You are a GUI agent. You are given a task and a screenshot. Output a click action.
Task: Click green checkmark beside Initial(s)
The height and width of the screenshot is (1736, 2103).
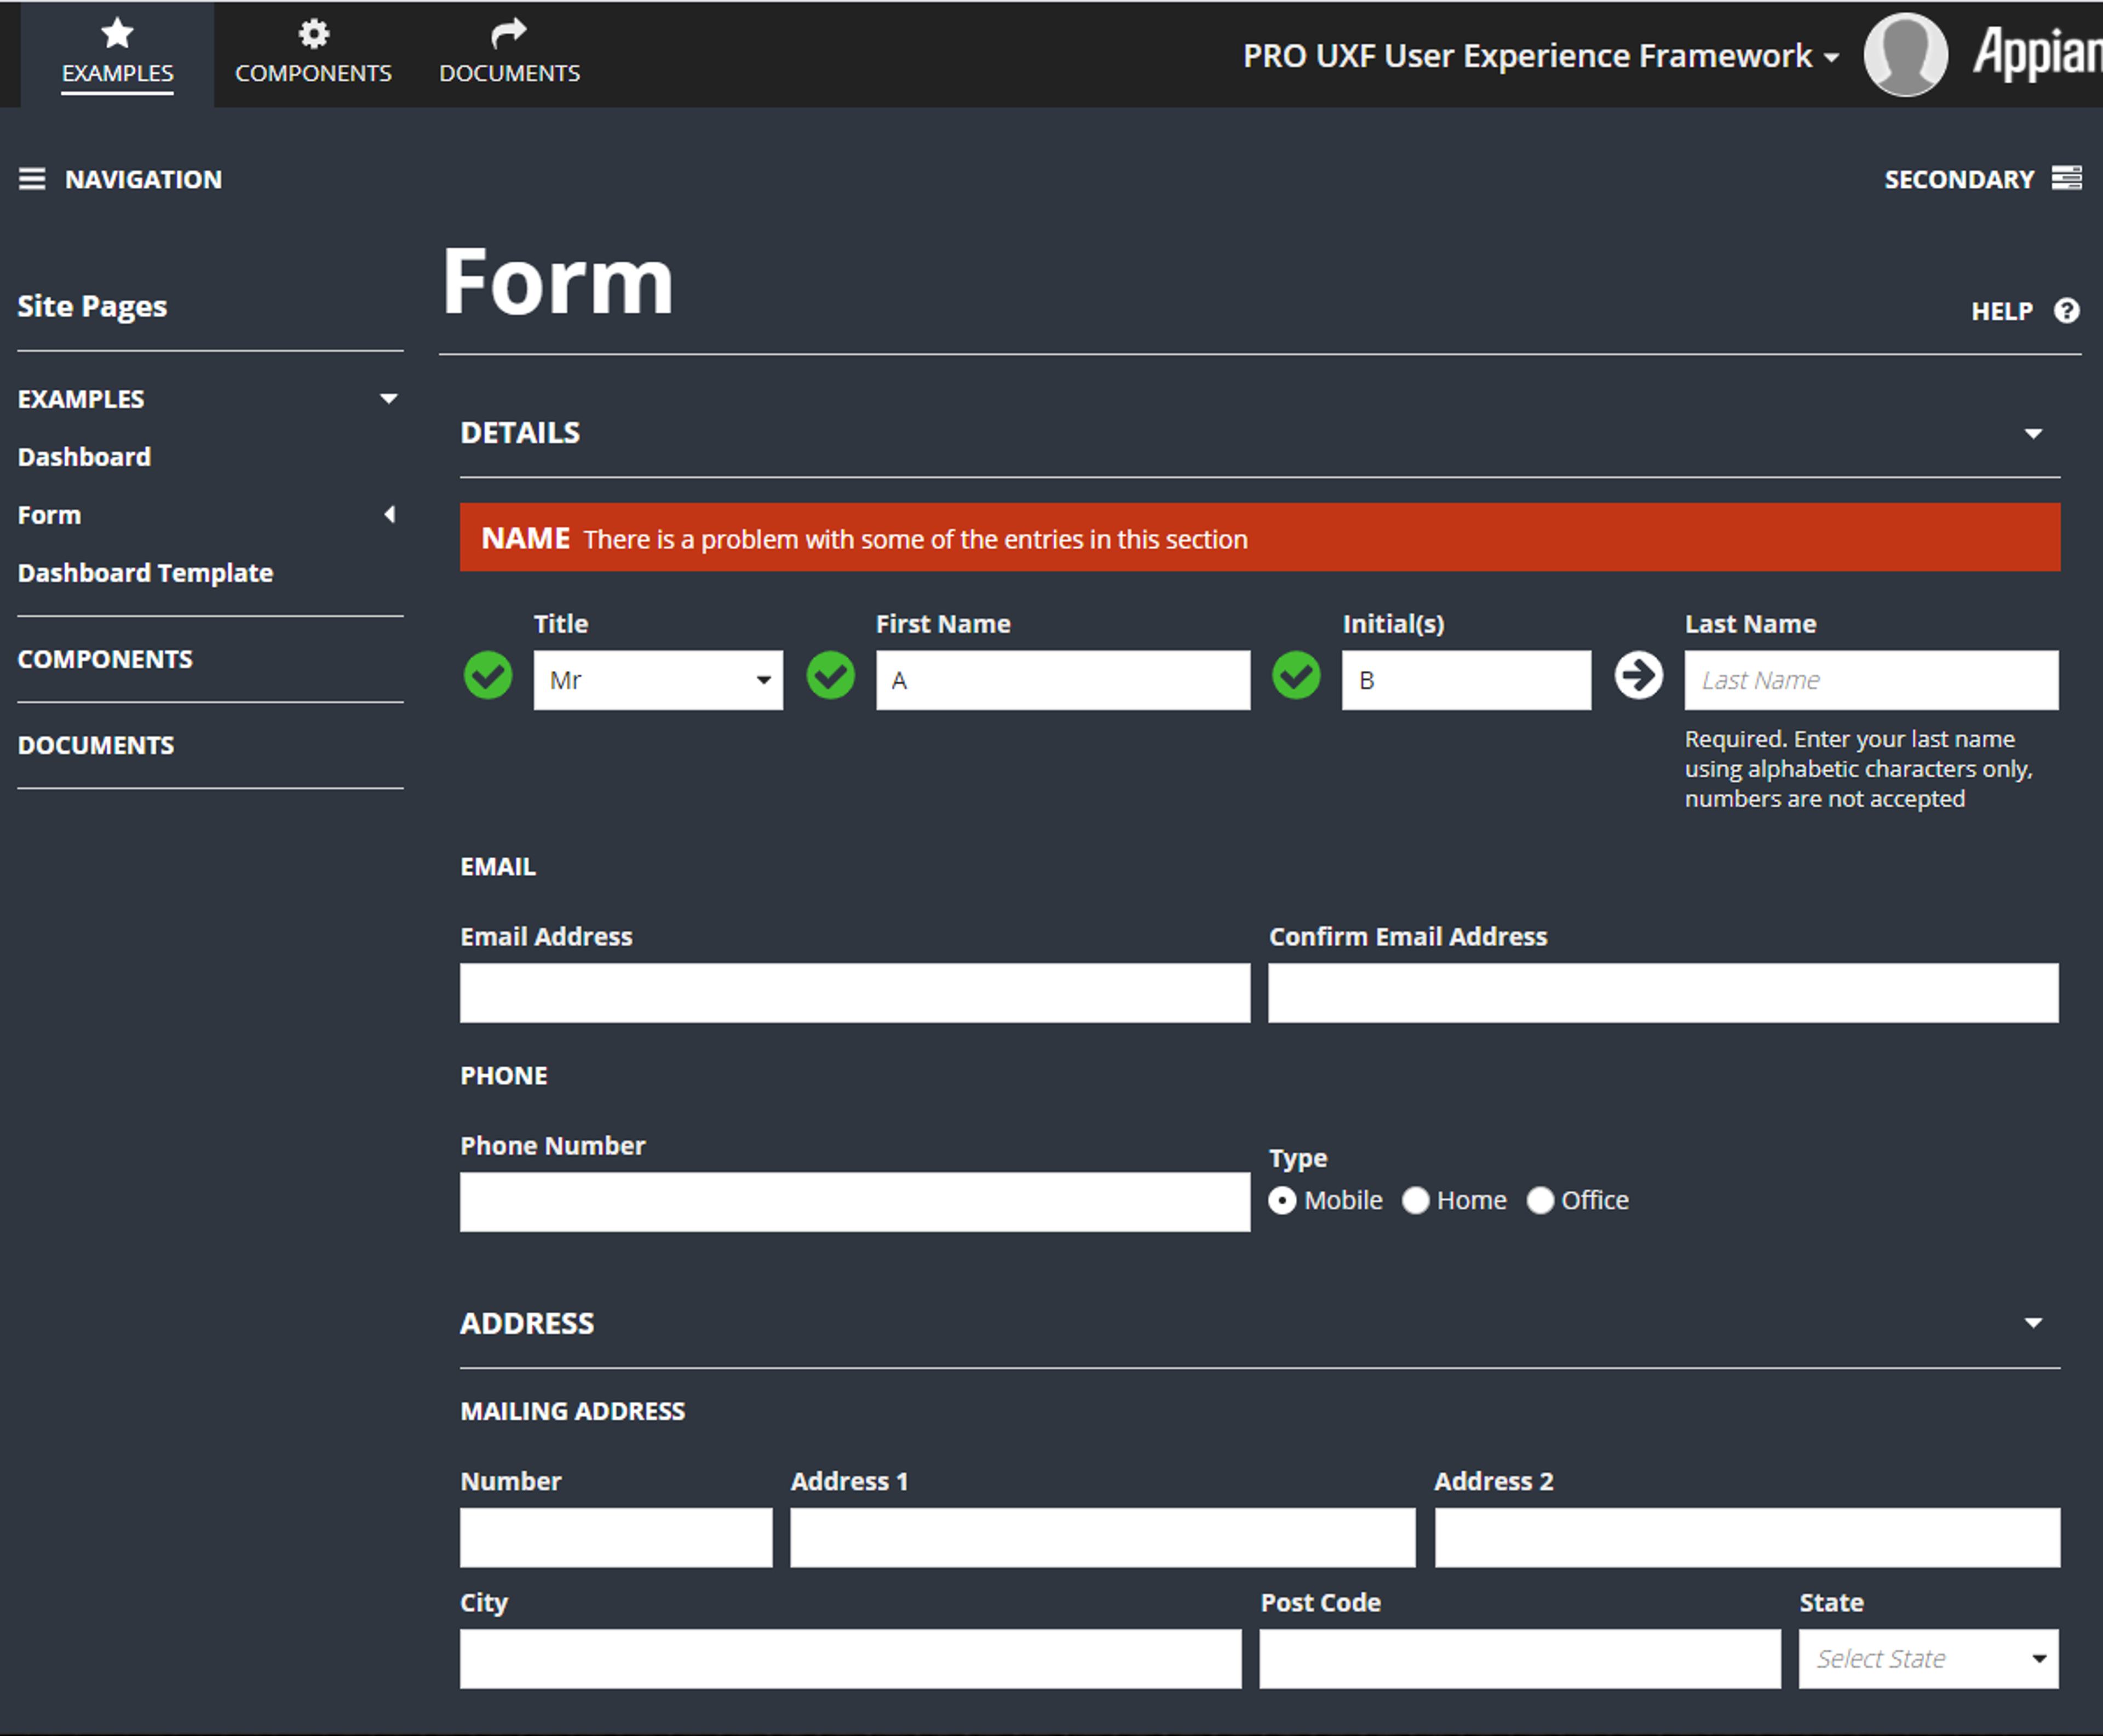(1296, 676)
